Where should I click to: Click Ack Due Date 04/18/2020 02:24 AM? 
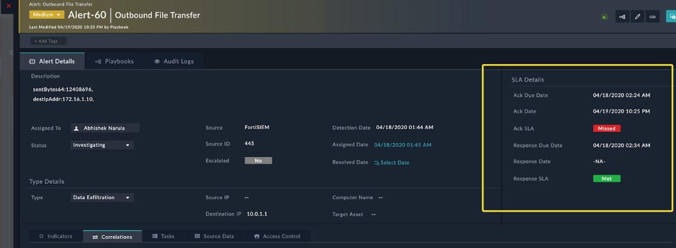621,95
